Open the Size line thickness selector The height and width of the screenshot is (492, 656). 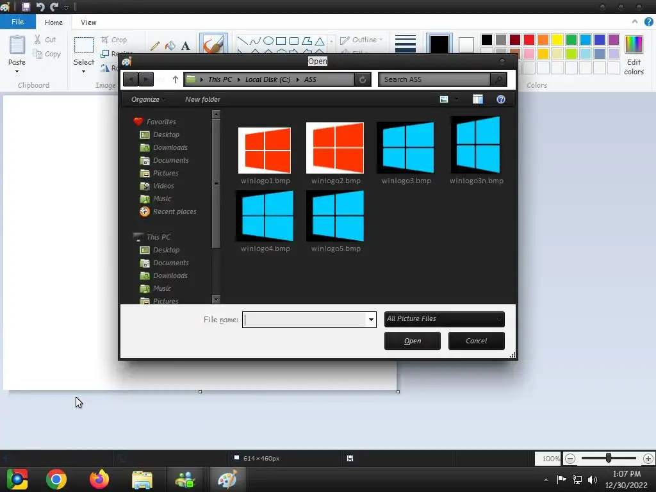pyautogui.click(x=406, y=44)
